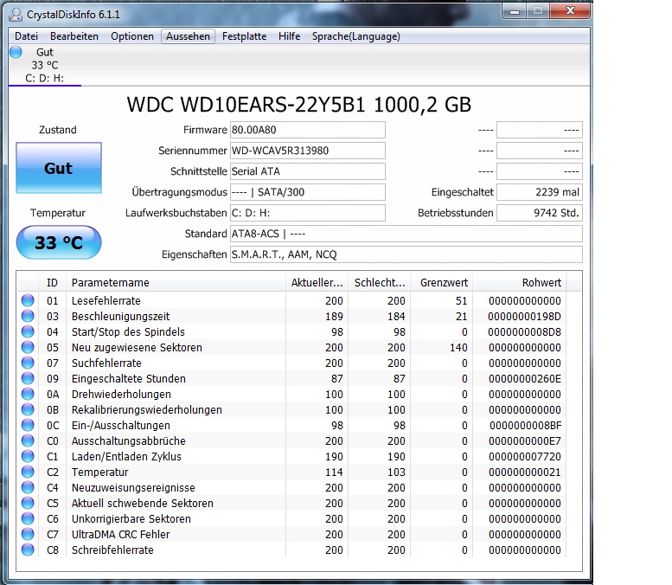Select the Beschleunigungszeit parameter name
Image resolution: width=672 pixels, height=585 pixels.
pos(120,317)
